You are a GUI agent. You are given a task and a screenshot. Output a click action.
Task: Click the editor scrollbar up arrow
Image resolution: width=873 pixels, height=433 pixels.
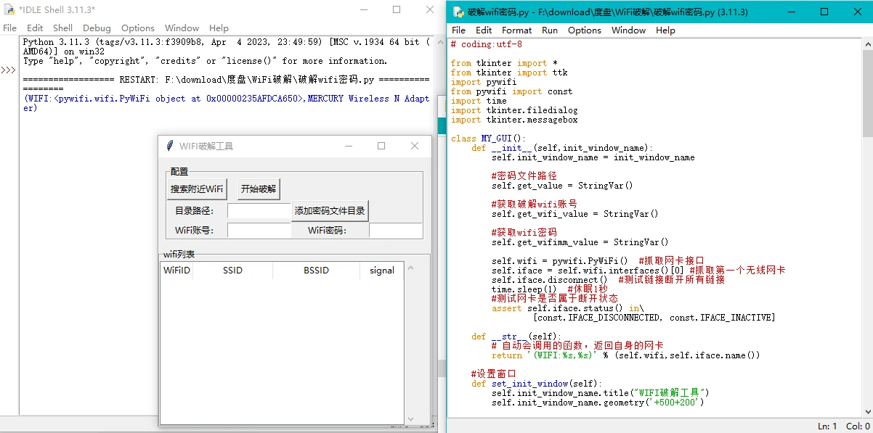click(x=867, y=43)
